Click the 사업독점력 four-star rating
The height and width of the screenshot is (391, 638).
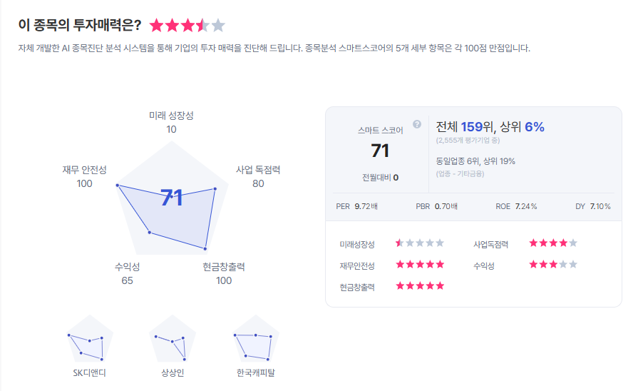pyautogui.click(x=553, y=243)
